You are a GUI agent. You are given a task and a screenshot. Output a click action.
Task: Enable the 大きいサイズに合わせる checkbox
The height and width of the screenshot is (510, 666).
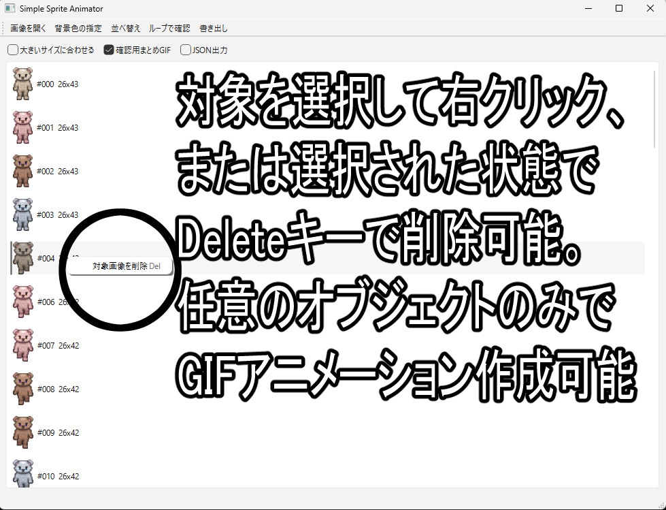12,49
